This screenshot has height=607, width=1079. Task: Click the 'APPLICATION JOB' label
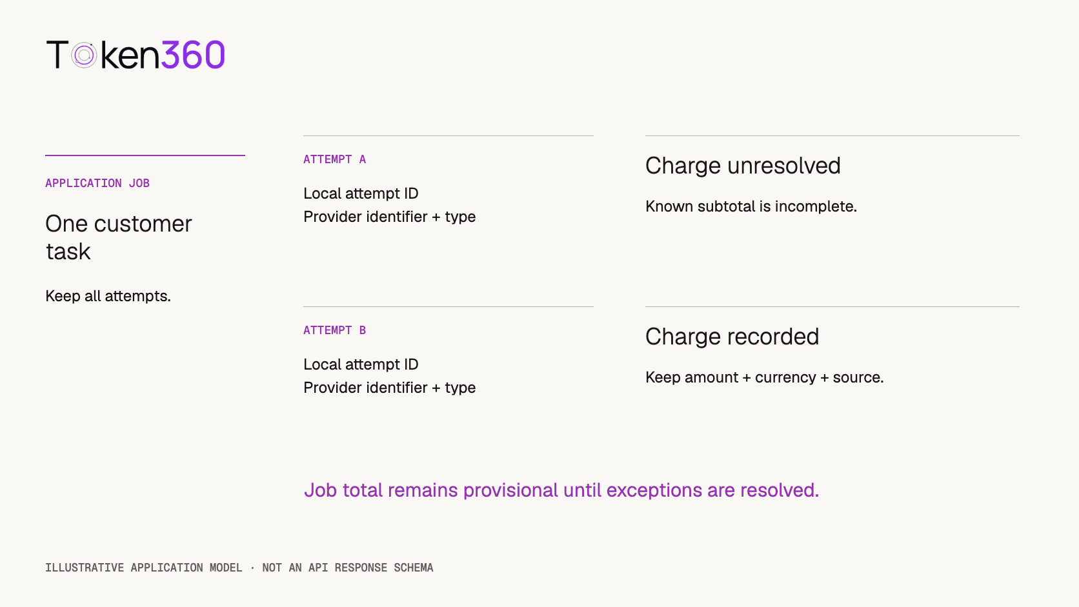tap(97, 183)
